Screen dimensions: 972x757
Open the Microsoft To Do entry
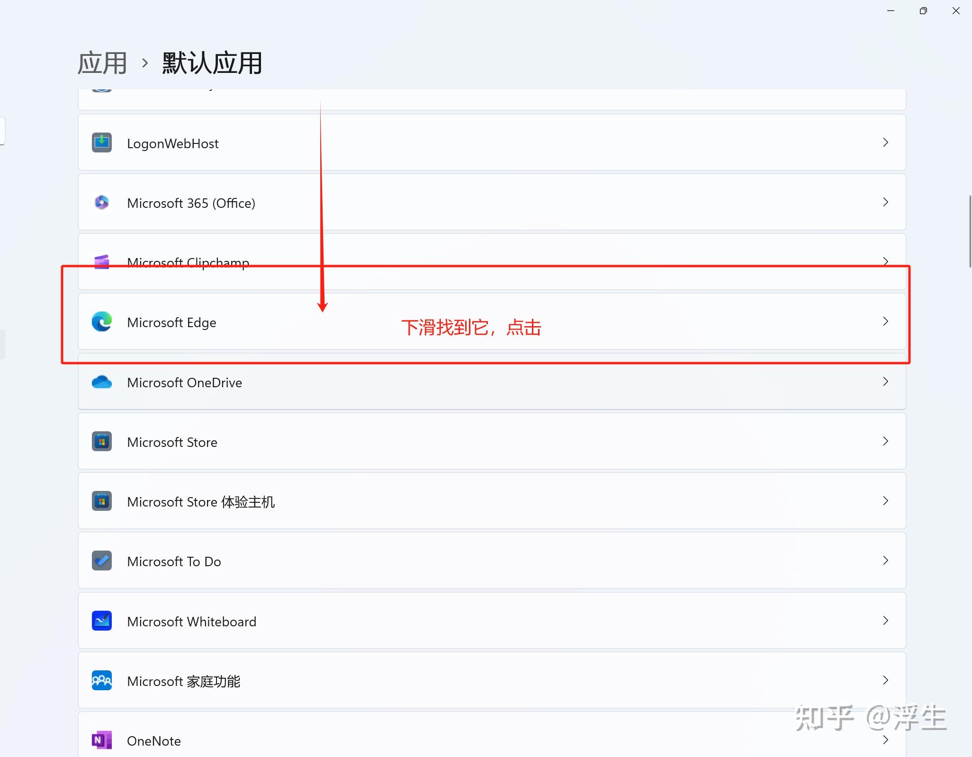tap(492, 561)
